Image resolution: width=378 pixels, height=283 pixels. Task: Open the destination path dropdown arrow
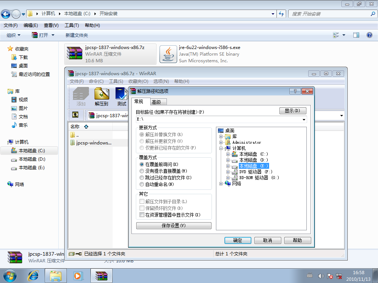(304, 119)
